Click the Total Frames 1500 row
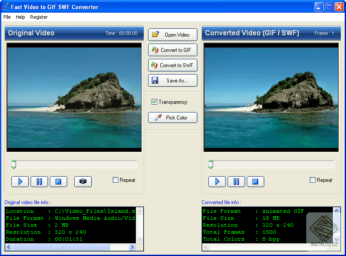 [x=239, y=232]
